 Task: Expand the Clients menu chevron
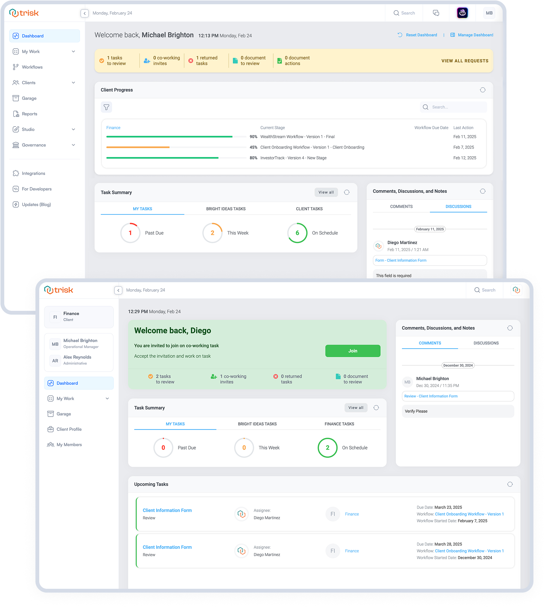coord(74,83)
